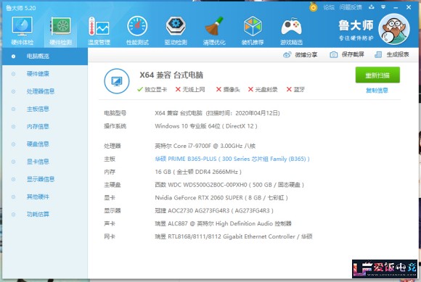Click the 生成报表 generate report text
Viewport: 421px width, 282px height.
[x=398, y=54]
